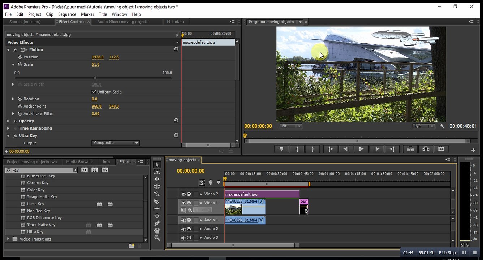Reset the Motion effect
483x260 pixels.
tap(176, 49)
